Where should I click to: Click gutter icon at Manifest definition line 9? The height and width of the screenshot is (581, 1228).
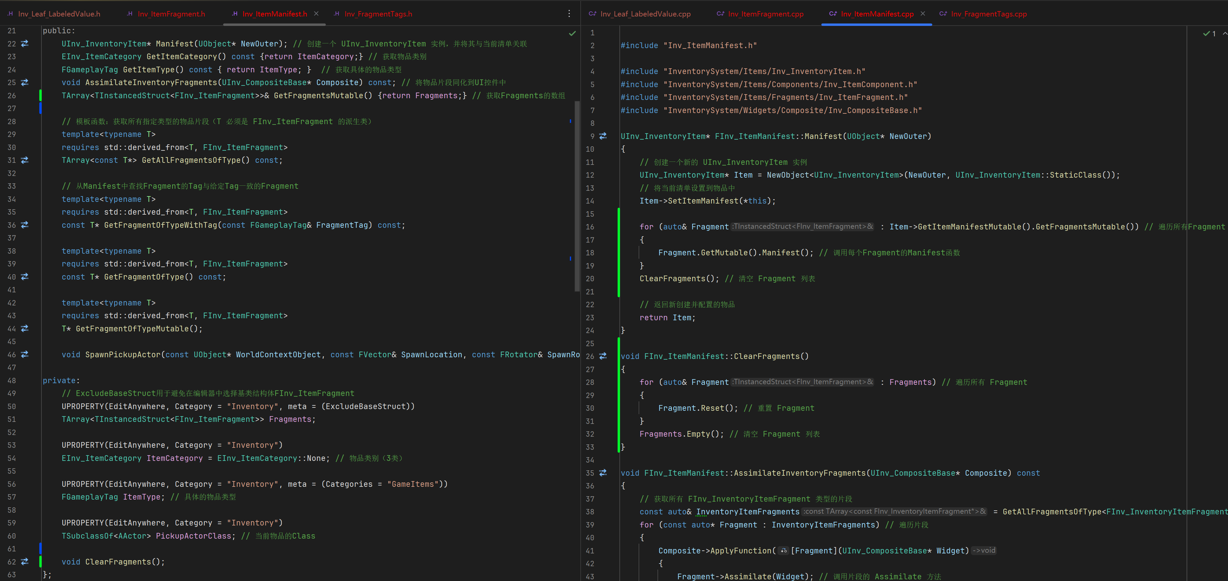(x=603, y=136)
